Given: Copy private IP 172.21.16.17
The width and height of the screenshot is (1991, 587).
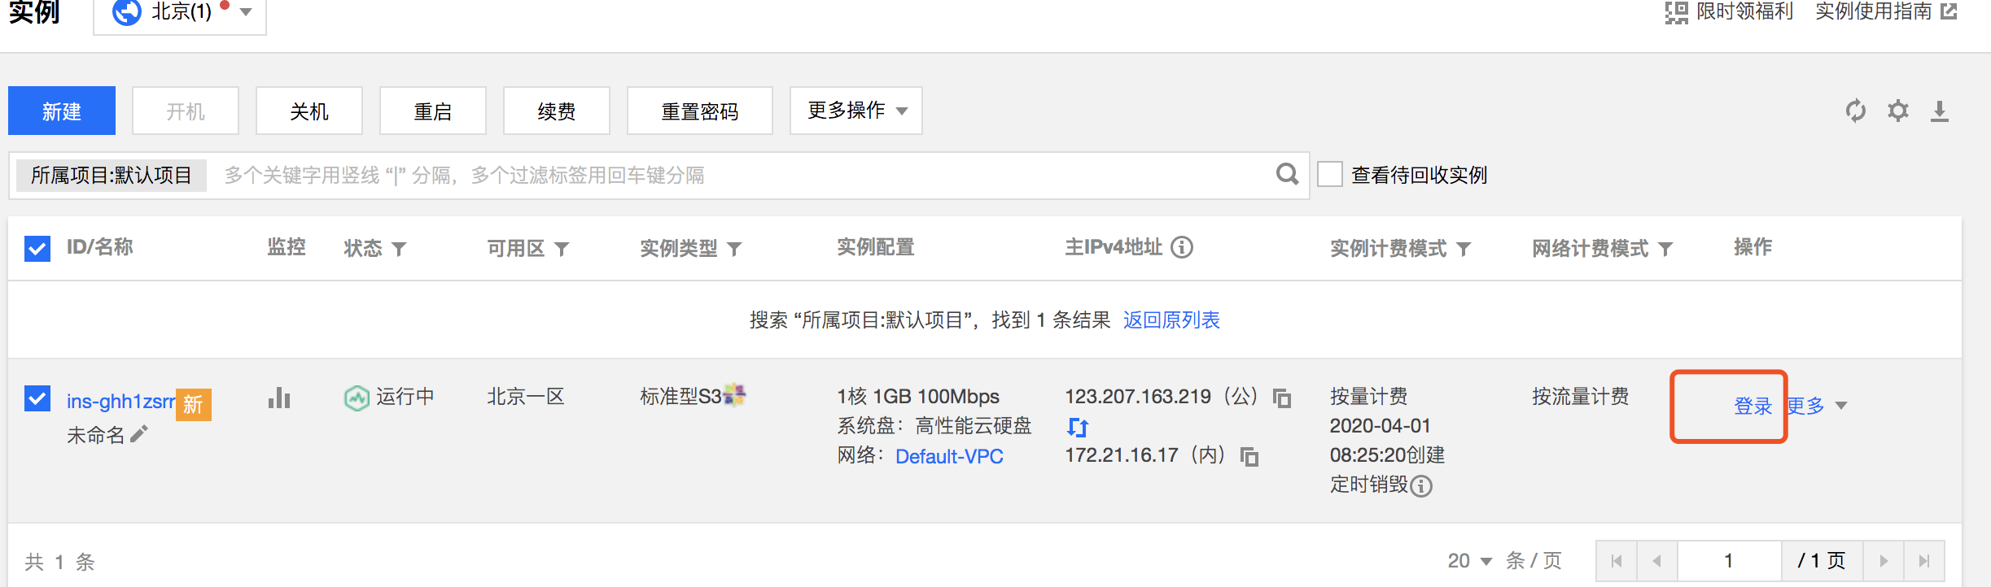Looking at the screenshot, I should point(1249,456).
